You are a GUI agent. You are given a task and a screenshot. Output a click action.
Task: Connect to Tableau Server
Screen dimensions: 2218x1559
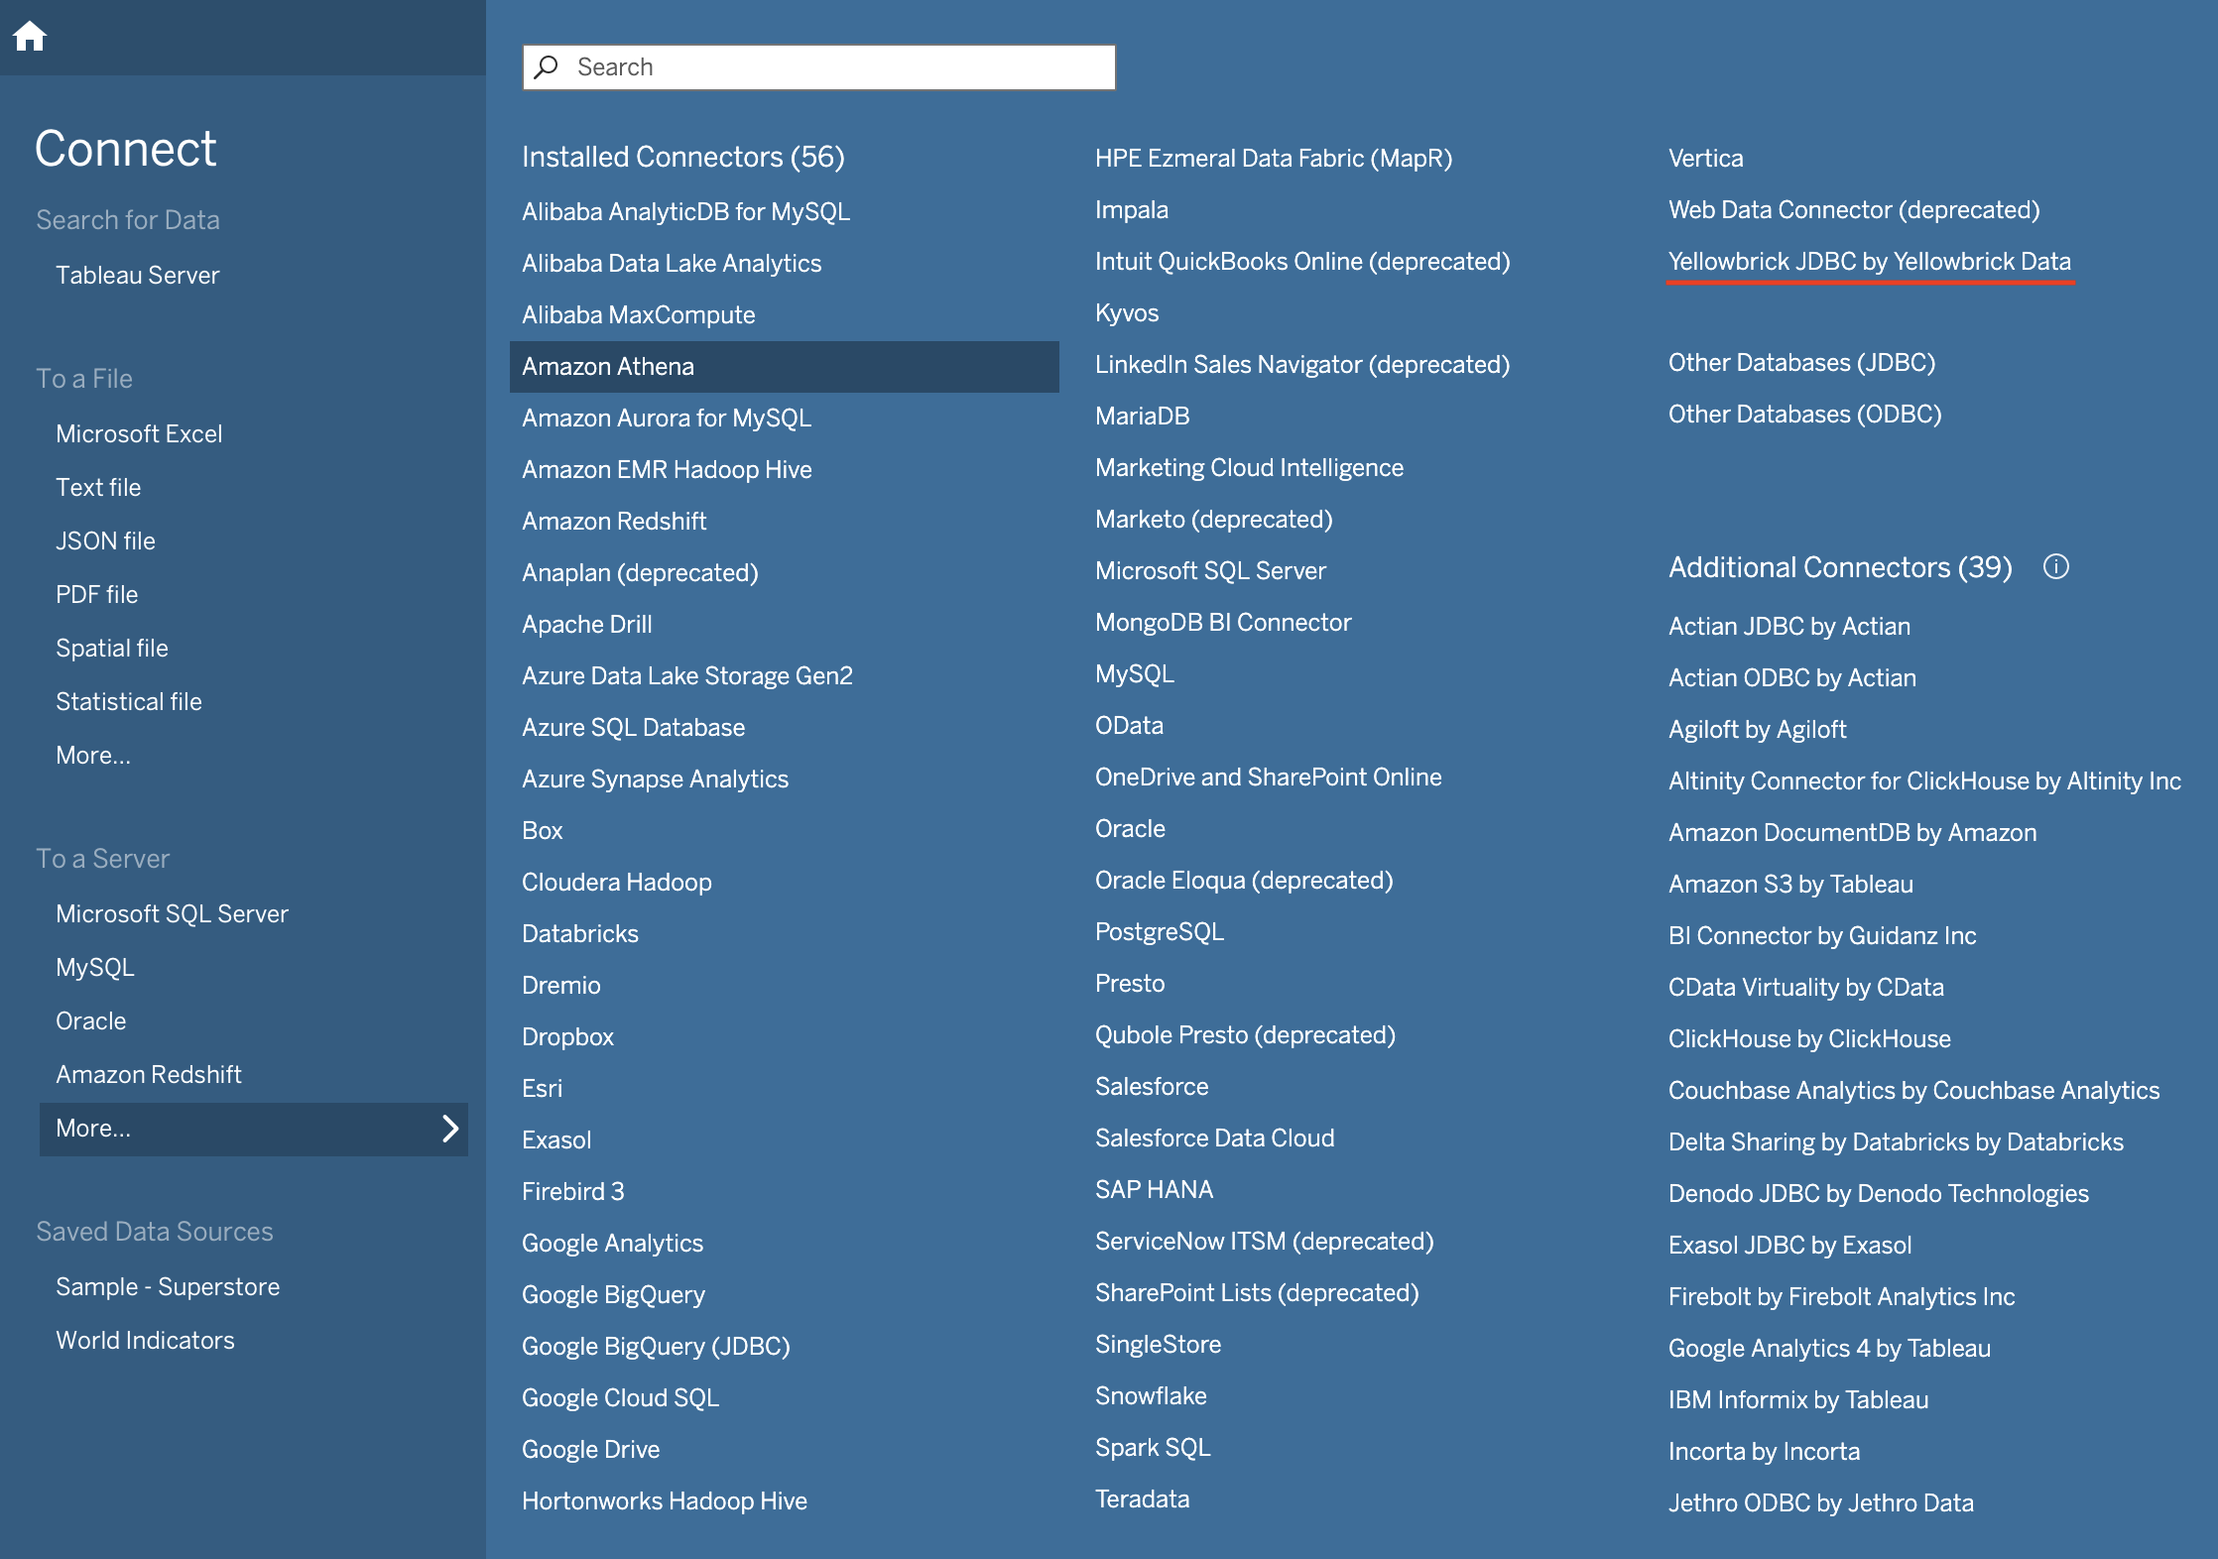(137, 276)
